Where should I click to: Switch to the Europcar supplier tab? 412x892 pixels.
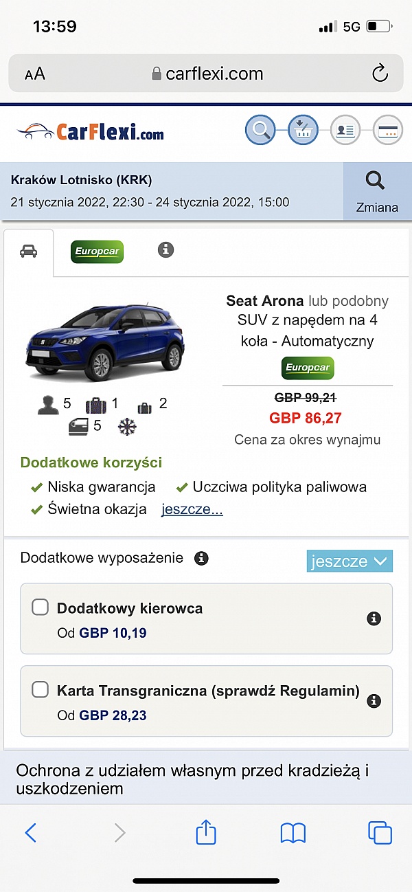tap(97, 252)
